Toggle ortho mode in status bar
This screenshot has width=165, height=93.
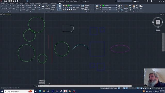pyautogui.click(x=127, y=88)
